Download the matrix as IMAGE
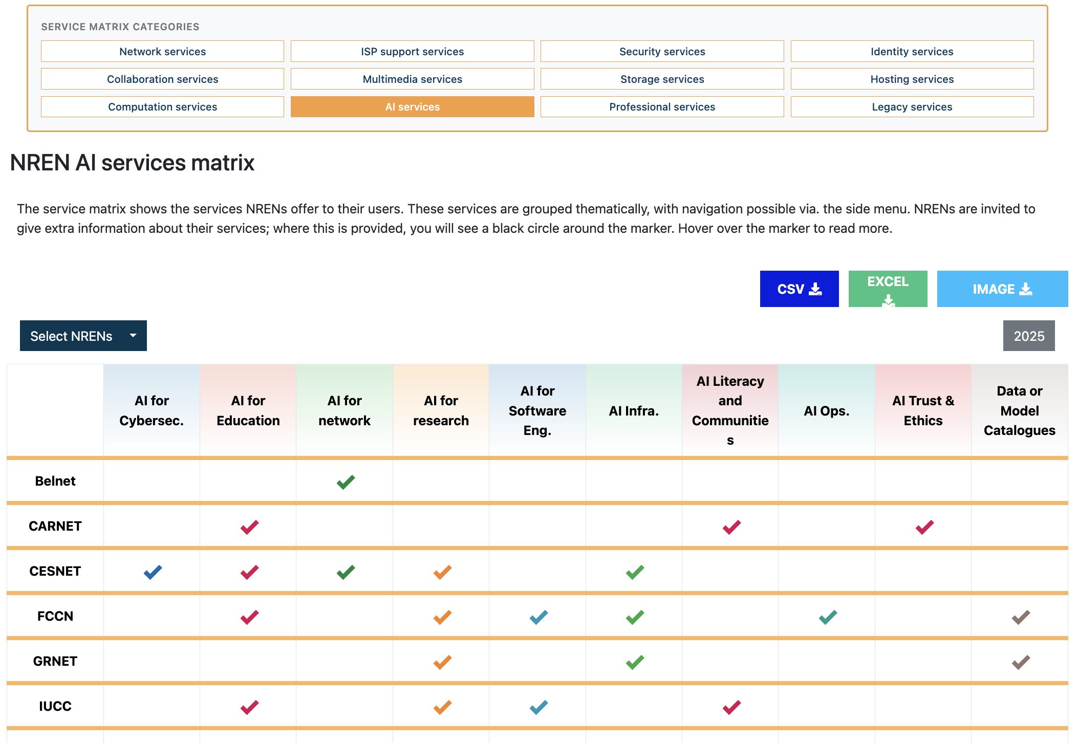Image resolution: width=1077 pixels, height=743 pixels. click(x=1002, y=289)
